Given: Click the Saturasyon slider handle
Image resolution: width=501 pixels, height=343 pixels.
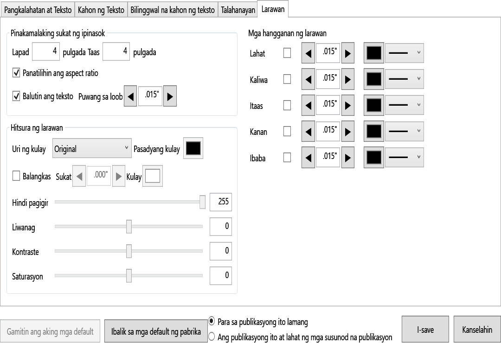Looking at the screenshot, I should (x=129, y=276).
